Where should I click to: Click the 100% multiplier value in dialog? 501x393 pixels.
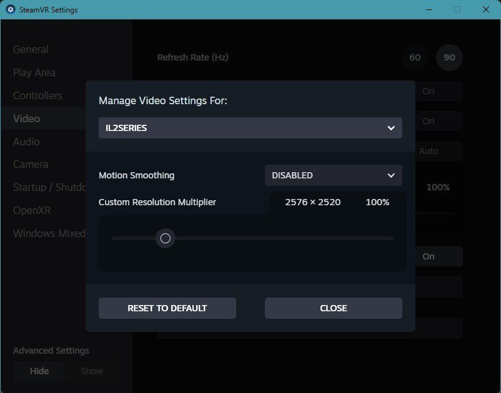[377, 202]
